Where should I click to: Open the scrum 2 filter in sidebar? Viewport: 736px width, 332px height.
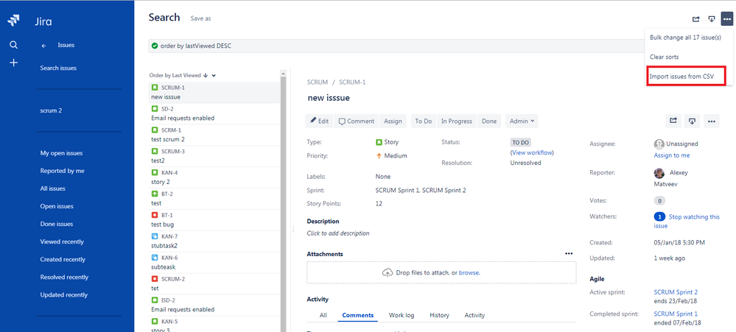click(51, 110)
